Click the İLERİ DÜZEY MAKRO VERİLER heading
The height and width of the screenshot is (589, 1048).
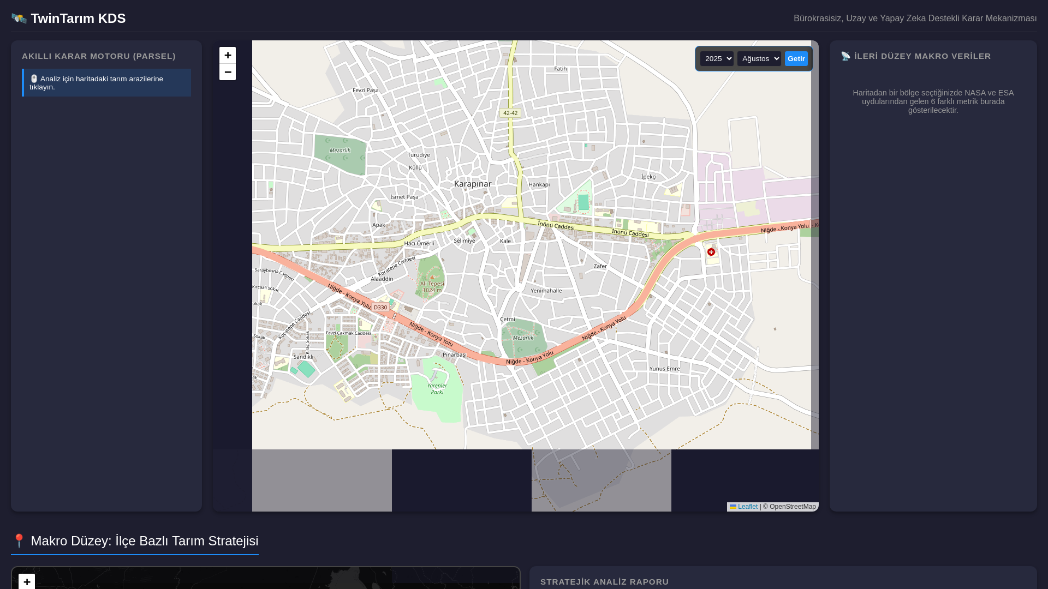922,56
